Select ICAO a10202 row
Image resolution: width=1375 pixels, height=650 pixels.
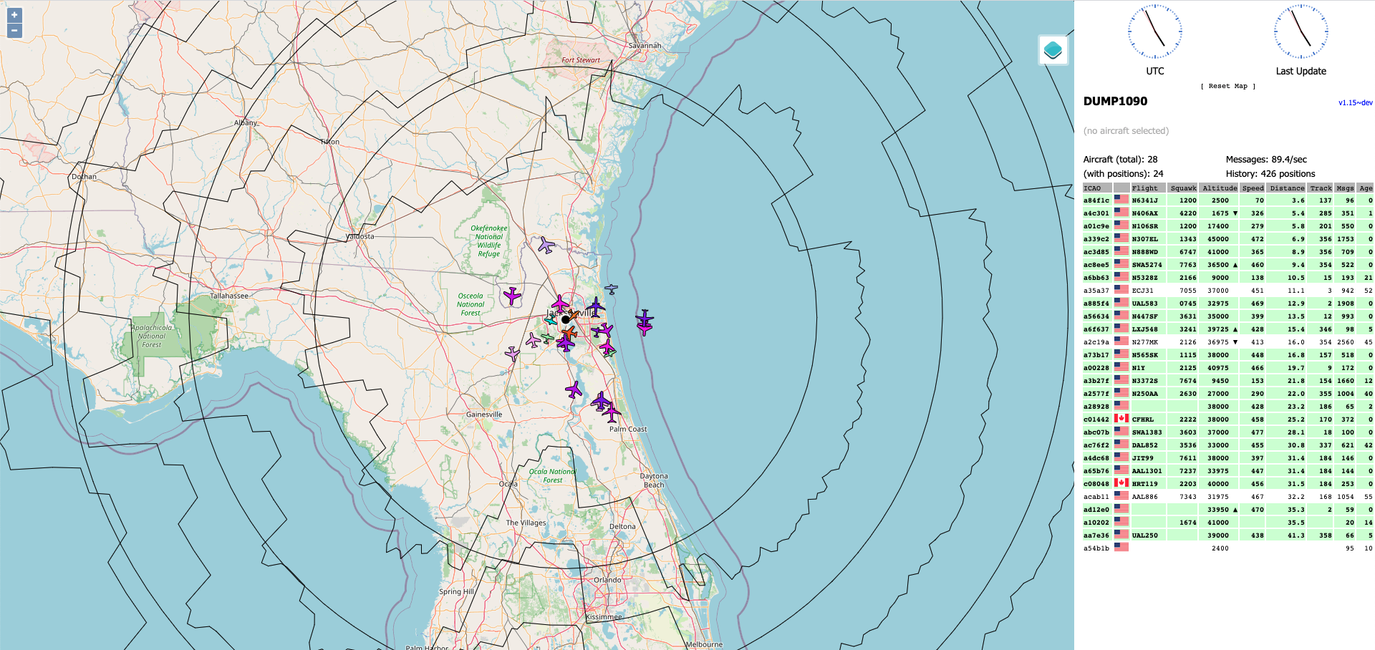(x=1227, y=523)
